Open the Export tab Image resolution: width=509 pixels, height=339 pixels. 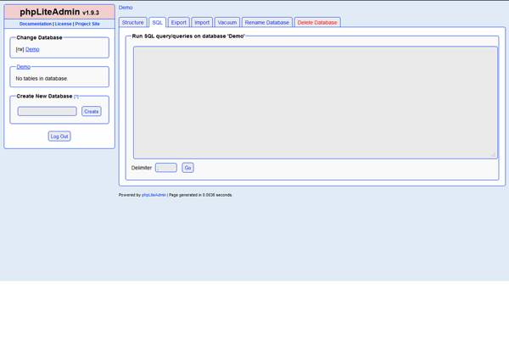178,22
